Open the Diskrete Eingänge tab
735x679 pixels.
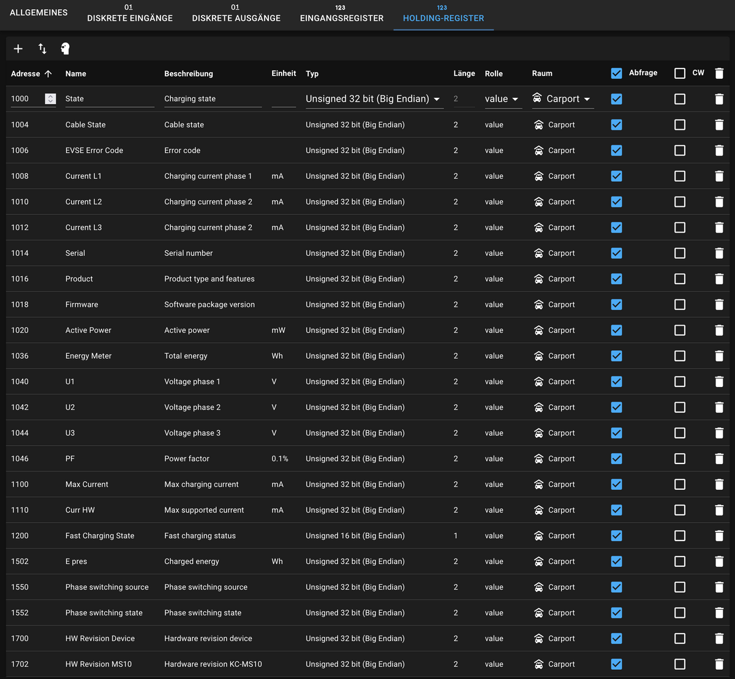(x=130, y=14)
